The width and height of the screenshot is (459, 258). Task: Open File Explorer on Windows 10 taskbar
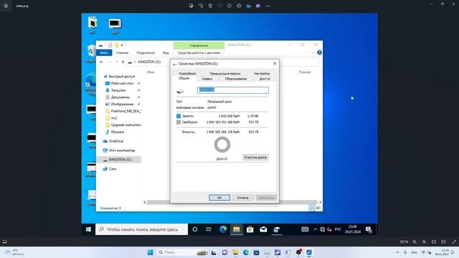237,229
